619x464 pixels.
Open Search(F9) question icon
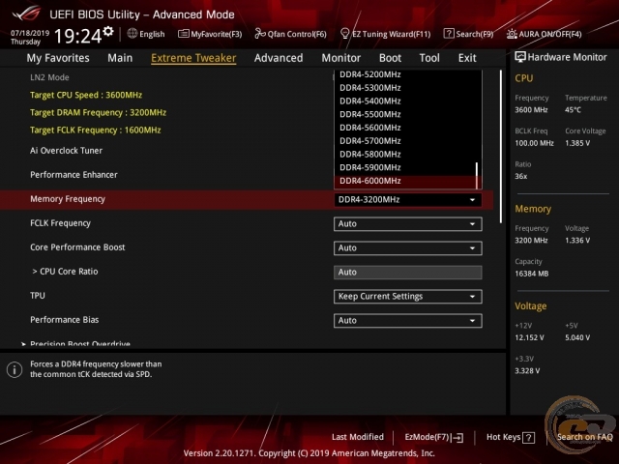(x=449, y=34)
